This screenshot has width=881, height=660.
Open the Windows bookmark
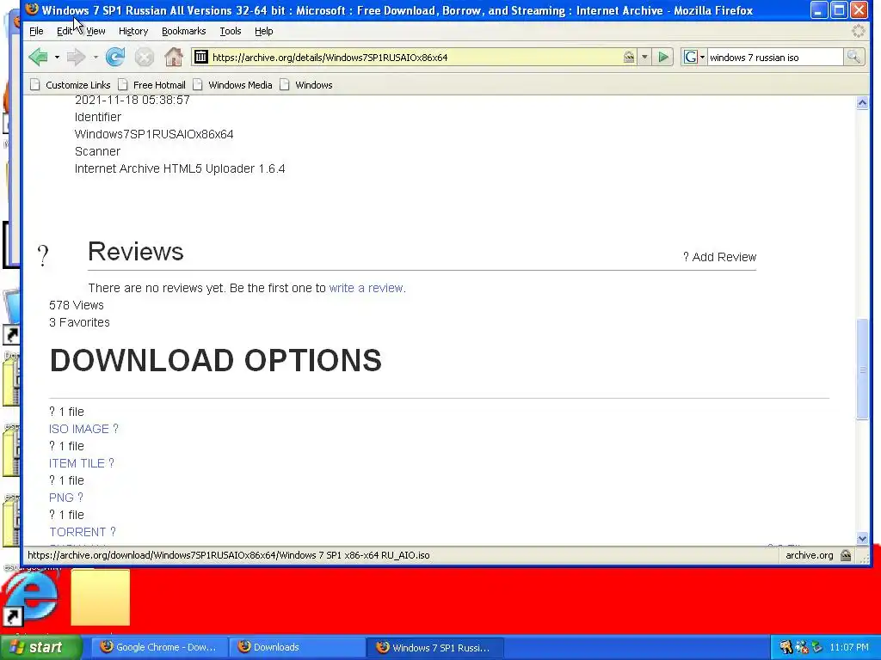306,85
